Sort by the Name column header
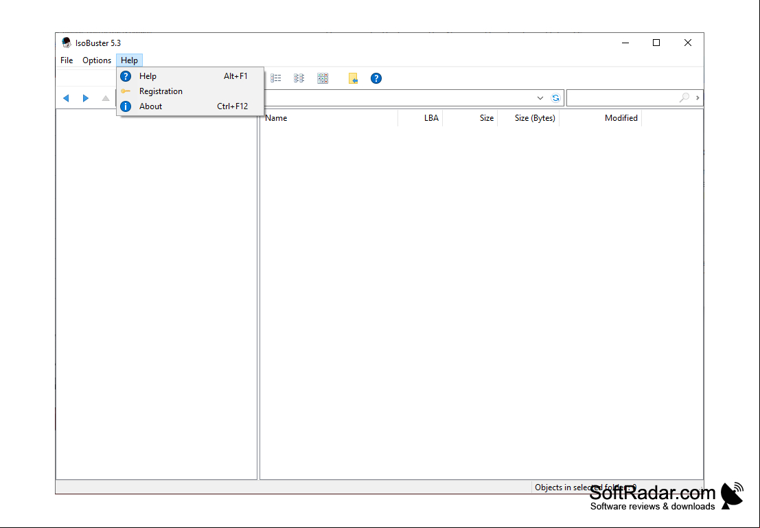This screenshot has height=528, width=760. (x=329, y=118)
